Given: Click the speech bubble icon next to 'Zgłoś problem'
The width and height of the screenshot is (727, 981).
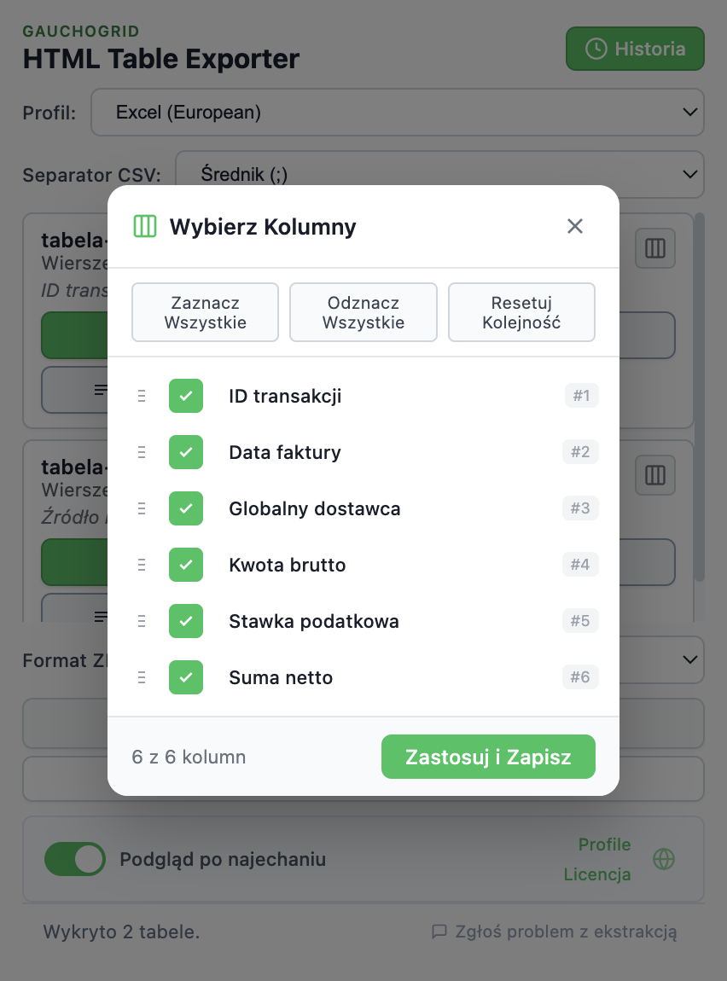Looking at the screenshot, I should [439, 932].
